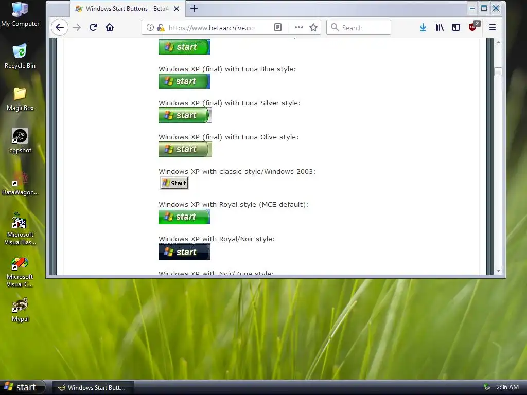Click the betaarchive URL address field
Viewport: 527px width, 395px height.
(x=212, y=28)
